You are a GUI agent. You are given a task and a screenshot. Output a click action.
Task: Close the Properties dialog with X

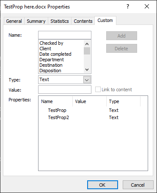click(x=147, y=6)
